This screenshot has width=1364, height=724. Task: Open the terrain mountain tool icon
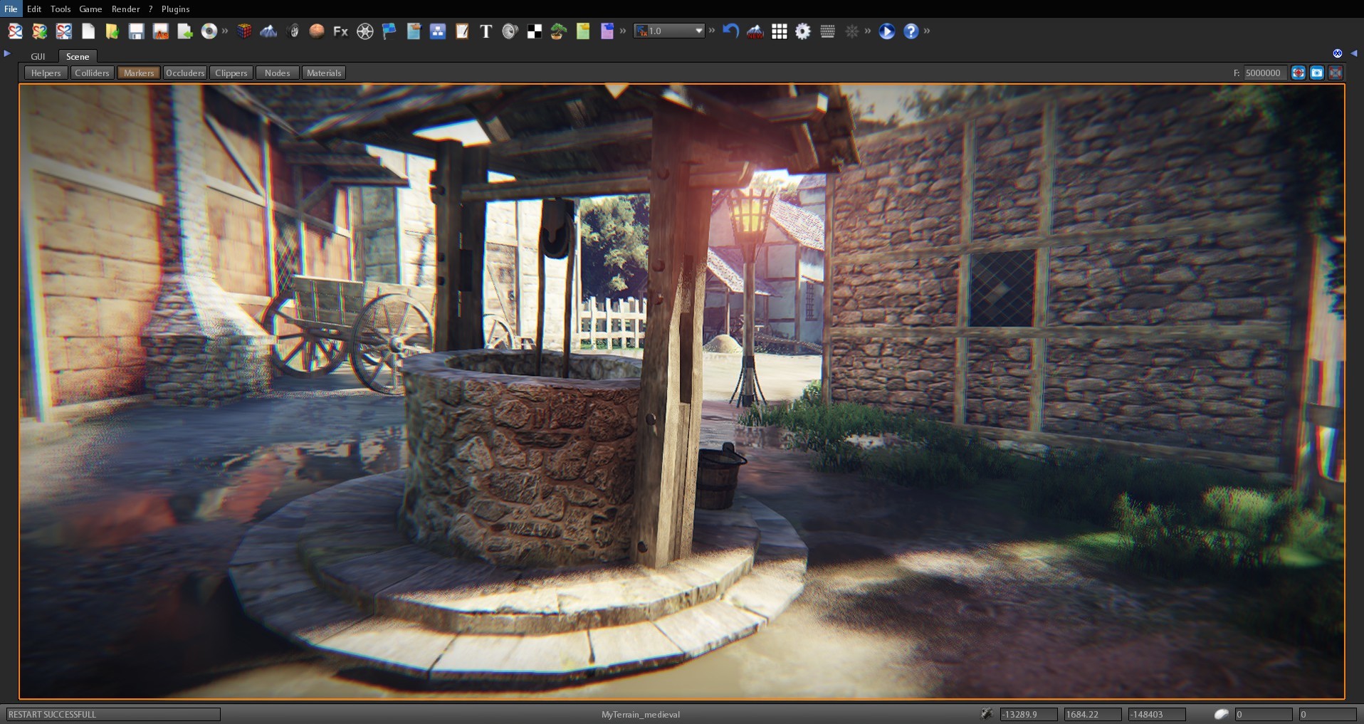pos(268,31)
